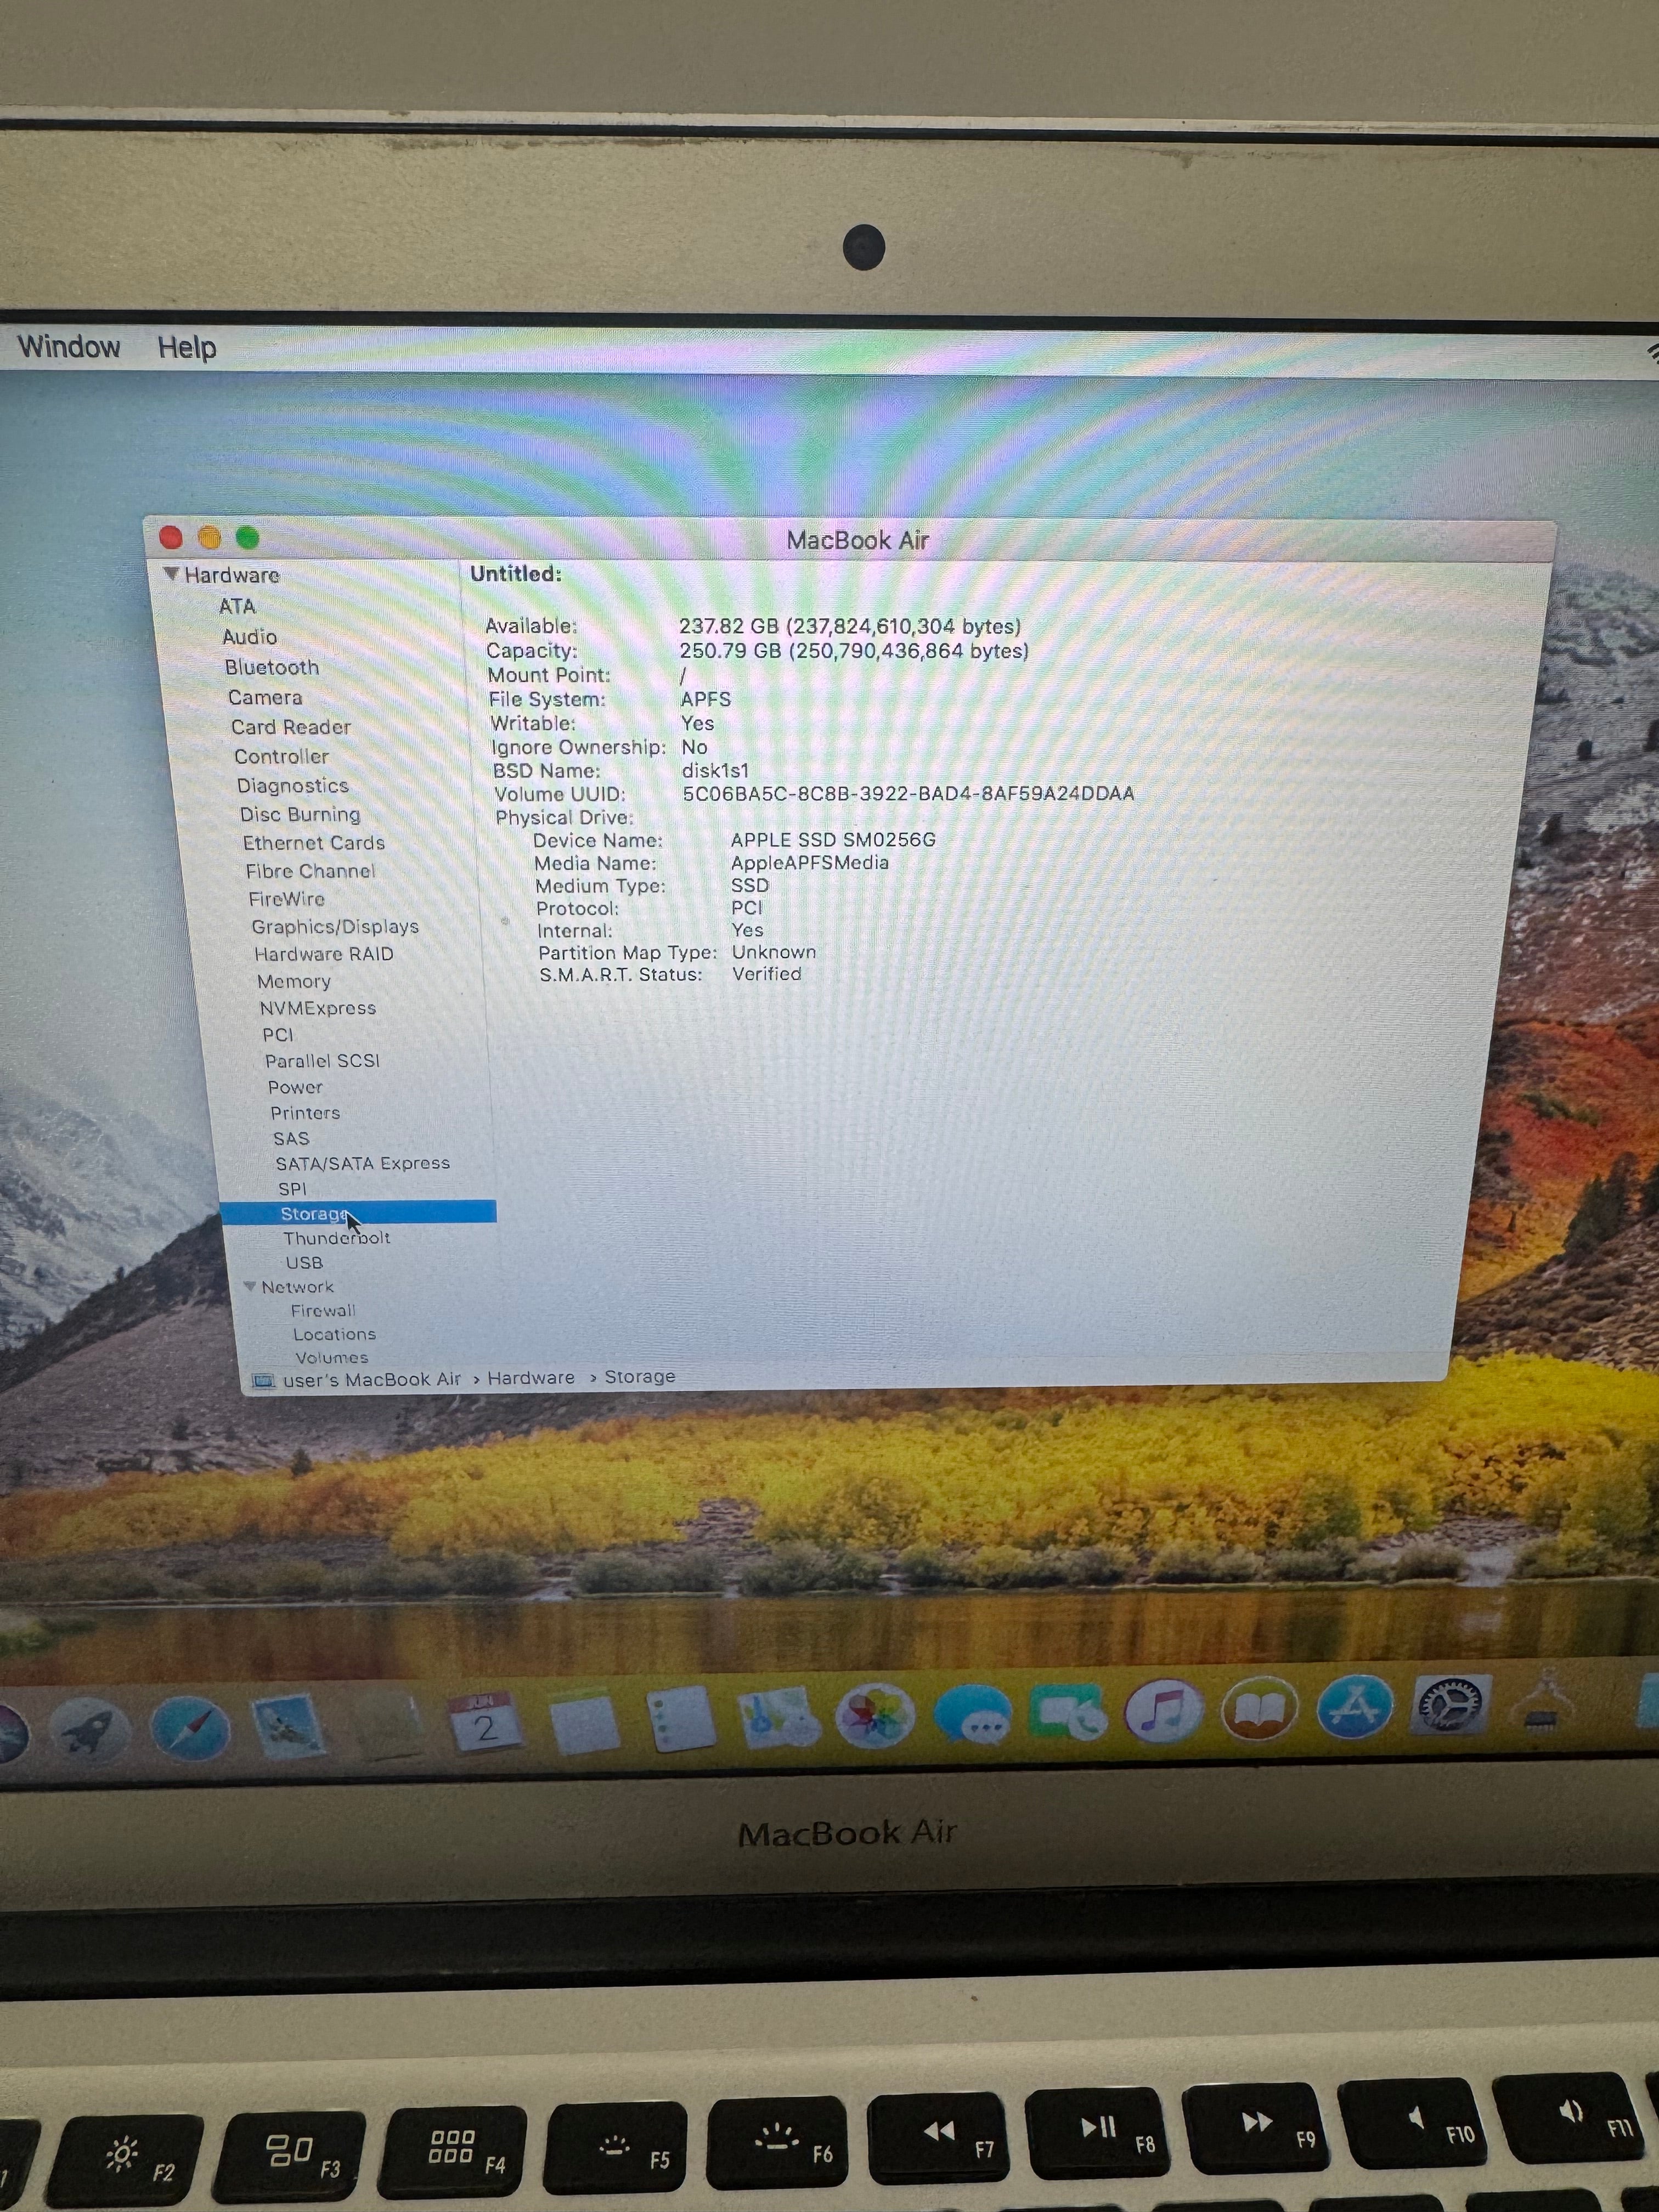Click Hardware in the path bar
This screenshot has width=1659, height=2212.
coord(531,1378)
